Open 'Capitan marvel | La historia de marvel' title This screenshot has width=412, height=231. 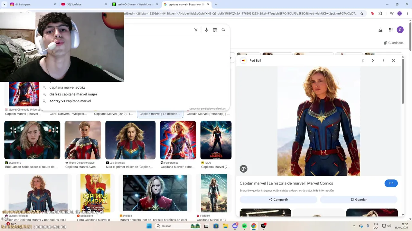tap(286, 184)
